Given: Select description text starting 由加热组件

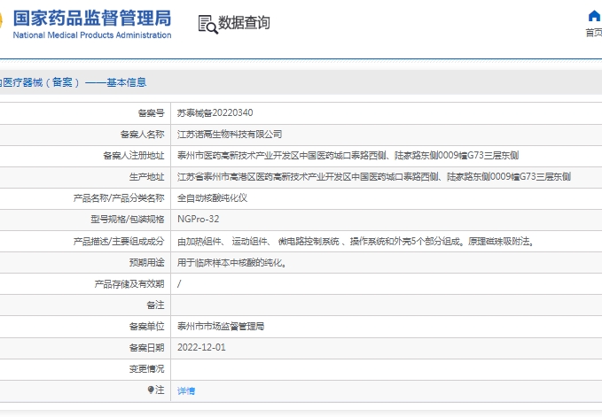Looking at the screenshot, I should pyautogui.click(x=356, y=242).
